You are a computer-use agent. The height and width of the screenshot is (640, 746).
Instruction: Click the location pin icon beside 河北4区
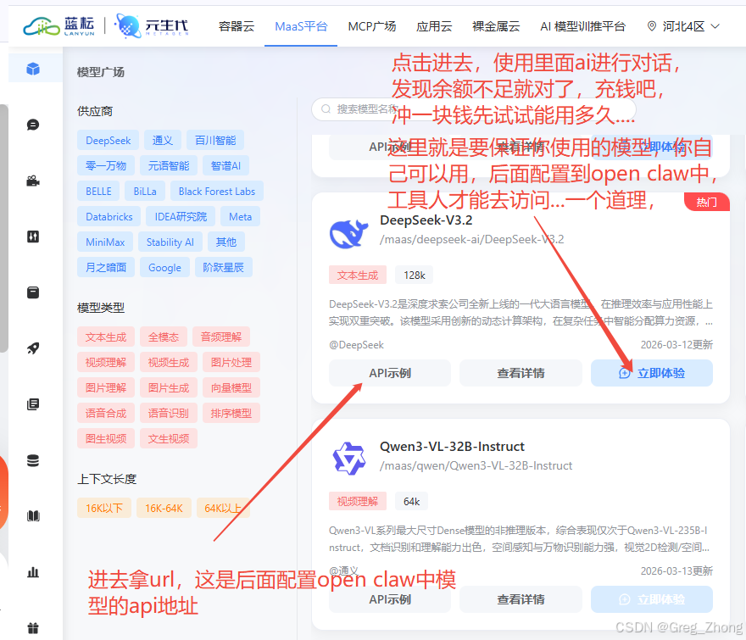point(652,26)
